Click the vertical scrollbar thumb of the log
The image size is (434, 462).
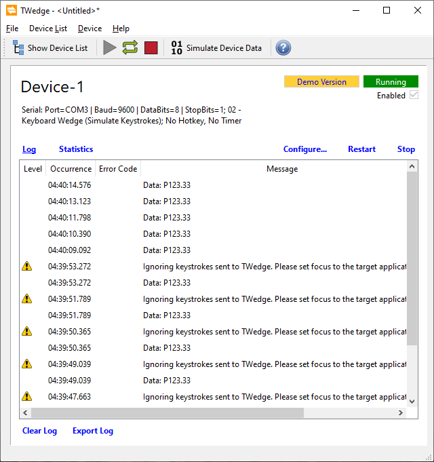point(412,258)
